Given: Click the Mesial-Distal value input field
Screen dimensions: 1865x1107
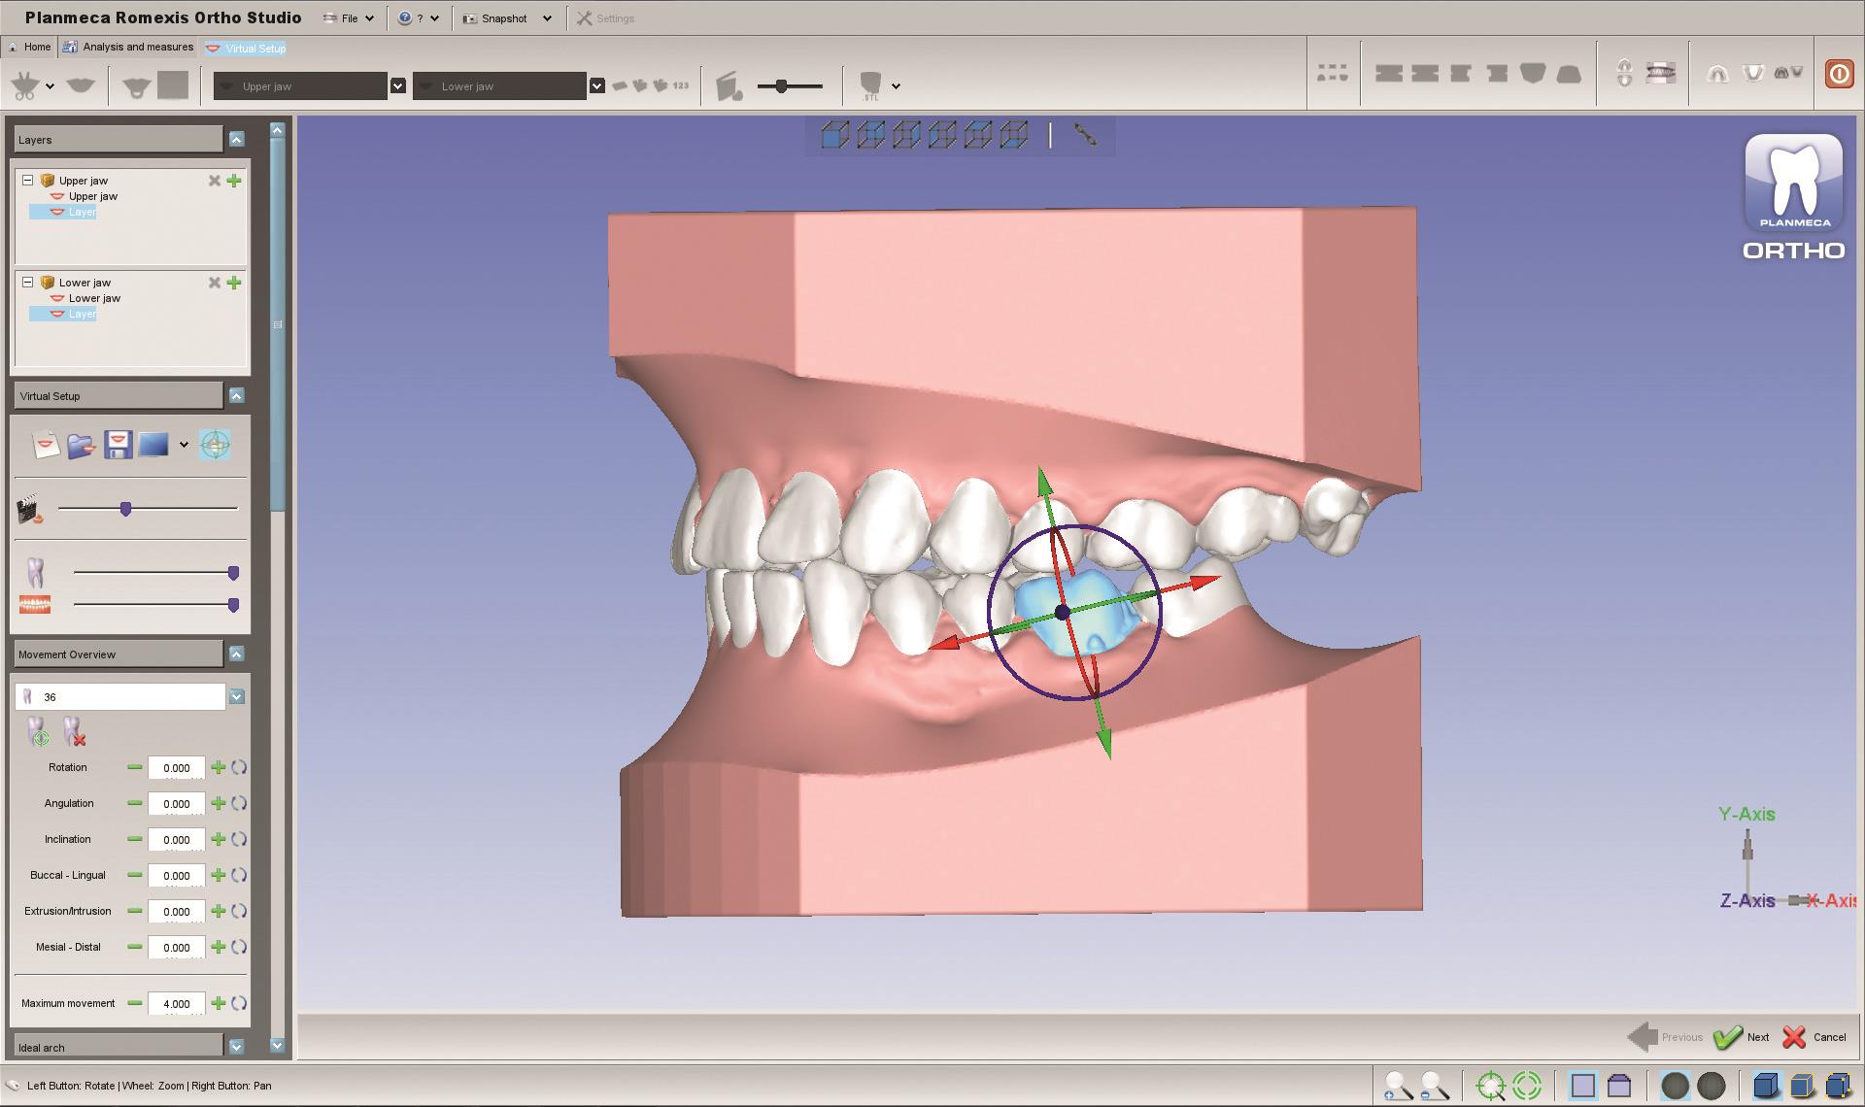Looking at the screenshot, I should tap(175, 945).
